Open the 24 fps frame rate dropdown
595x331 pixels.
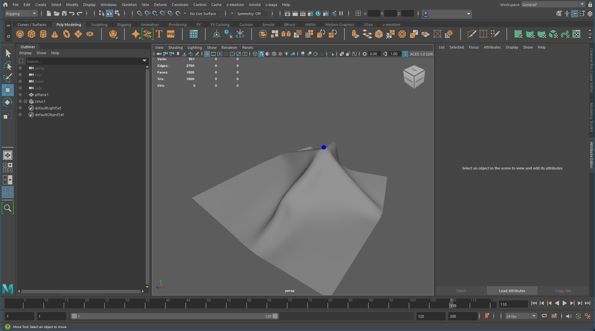pos(520,316)
